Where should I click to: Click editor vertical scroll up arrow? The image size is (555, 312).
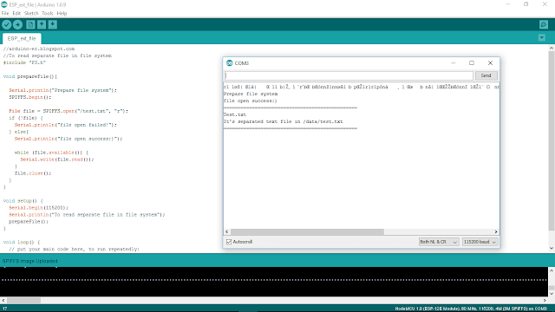tap(552, 48)
